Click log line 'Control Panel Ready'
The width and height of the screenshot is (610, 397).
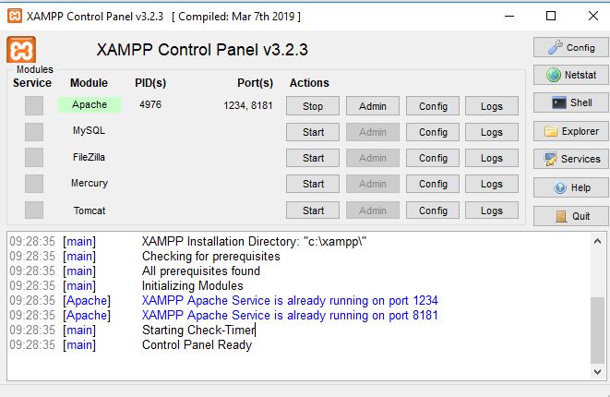point(197,345)
